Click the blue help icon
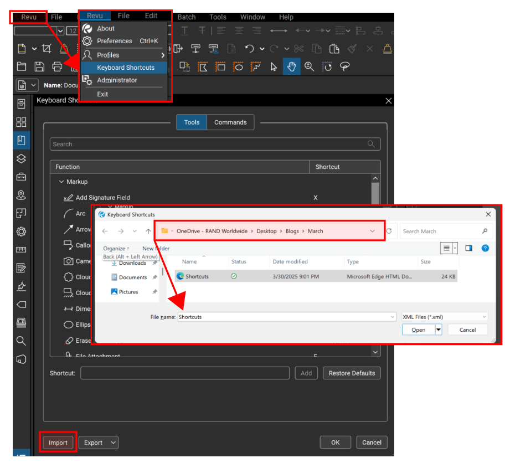This screenshot has width=505, height=463. pyautogui.click(x=485, y=248)
